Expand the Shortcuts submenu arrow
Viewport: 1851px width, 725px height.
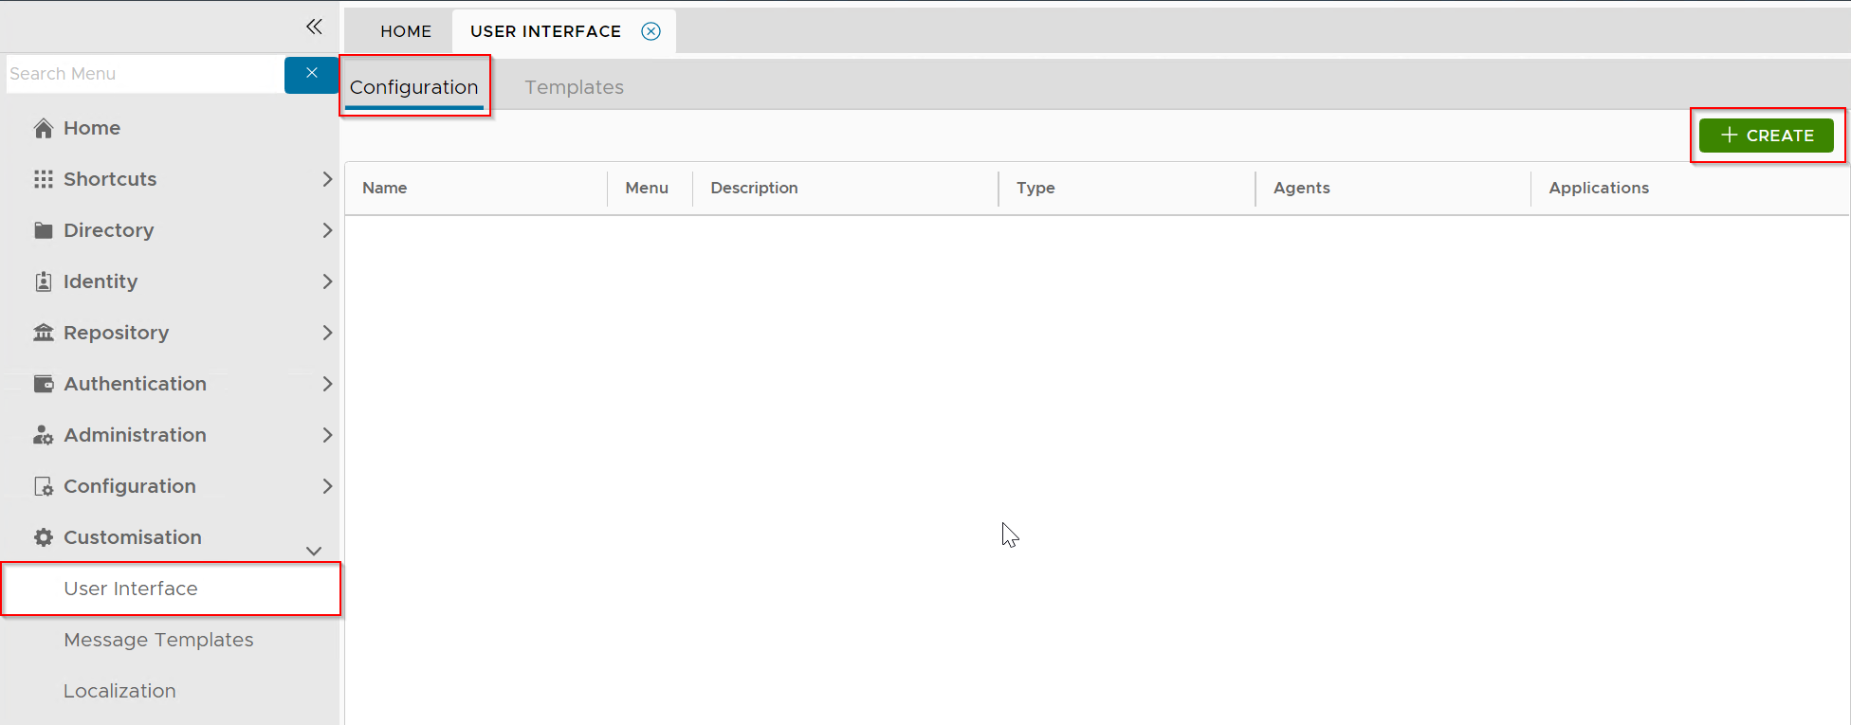[327, 179]
